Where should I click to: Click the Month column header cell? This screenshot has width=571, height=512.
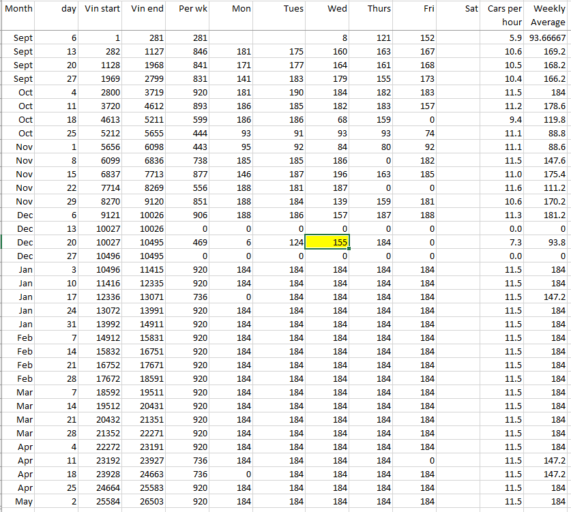(x=18, y=9)
